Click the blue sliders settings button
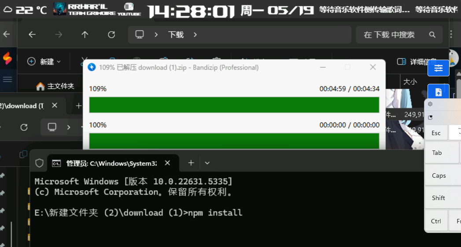This screenshot has width=461, height=247. [x=438, y=68]
